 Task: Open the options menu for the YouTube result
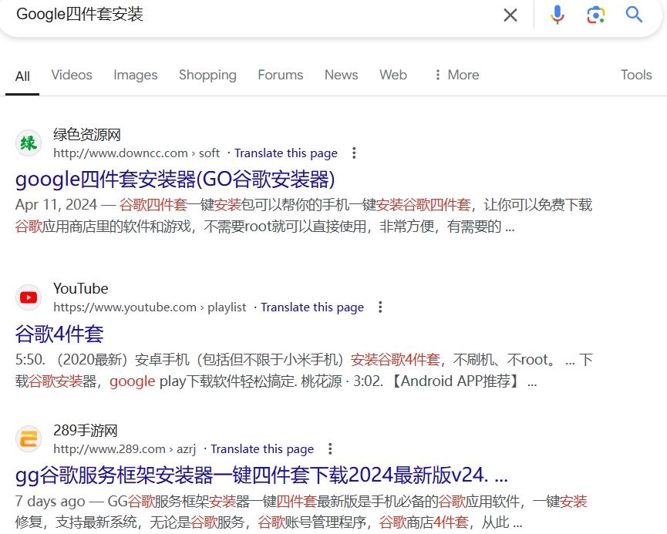(380, 307)
